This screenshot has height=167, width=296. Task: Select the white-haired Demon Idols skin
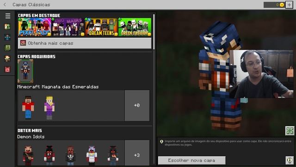point(92,155)
